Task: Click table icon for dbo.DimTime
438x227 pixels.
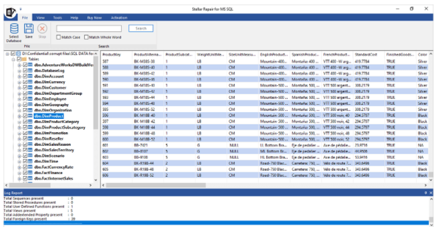Action: pyautogui.click(x=30, y=161)
